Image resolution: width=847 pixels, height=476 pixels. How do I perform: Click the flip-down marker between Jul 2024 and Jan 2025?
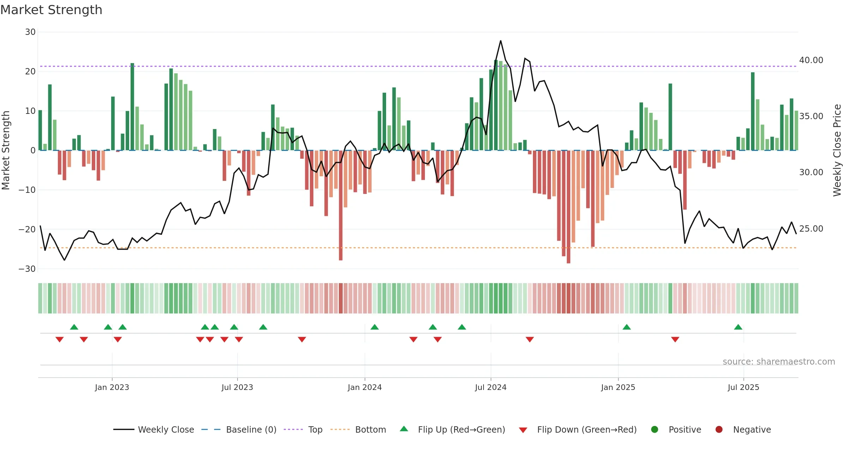coord(530,339)
